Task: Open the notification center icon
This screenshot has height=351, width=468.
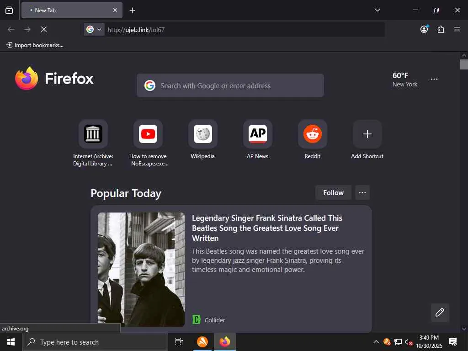Action: (453, 342)
